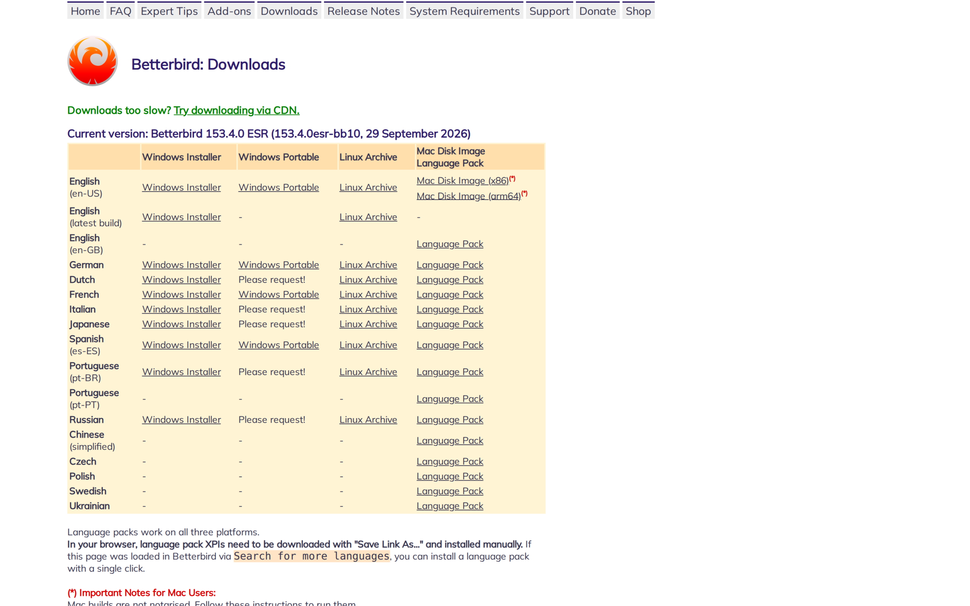The height and width of the screenshot is (606, 970).
Task: Get Portuguese pt-PT Language Pack
Action: (450, 399)
